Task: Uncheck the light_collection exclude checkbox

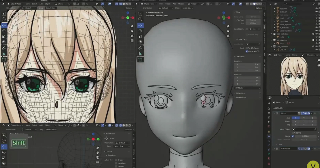Action: click(313, 34)
